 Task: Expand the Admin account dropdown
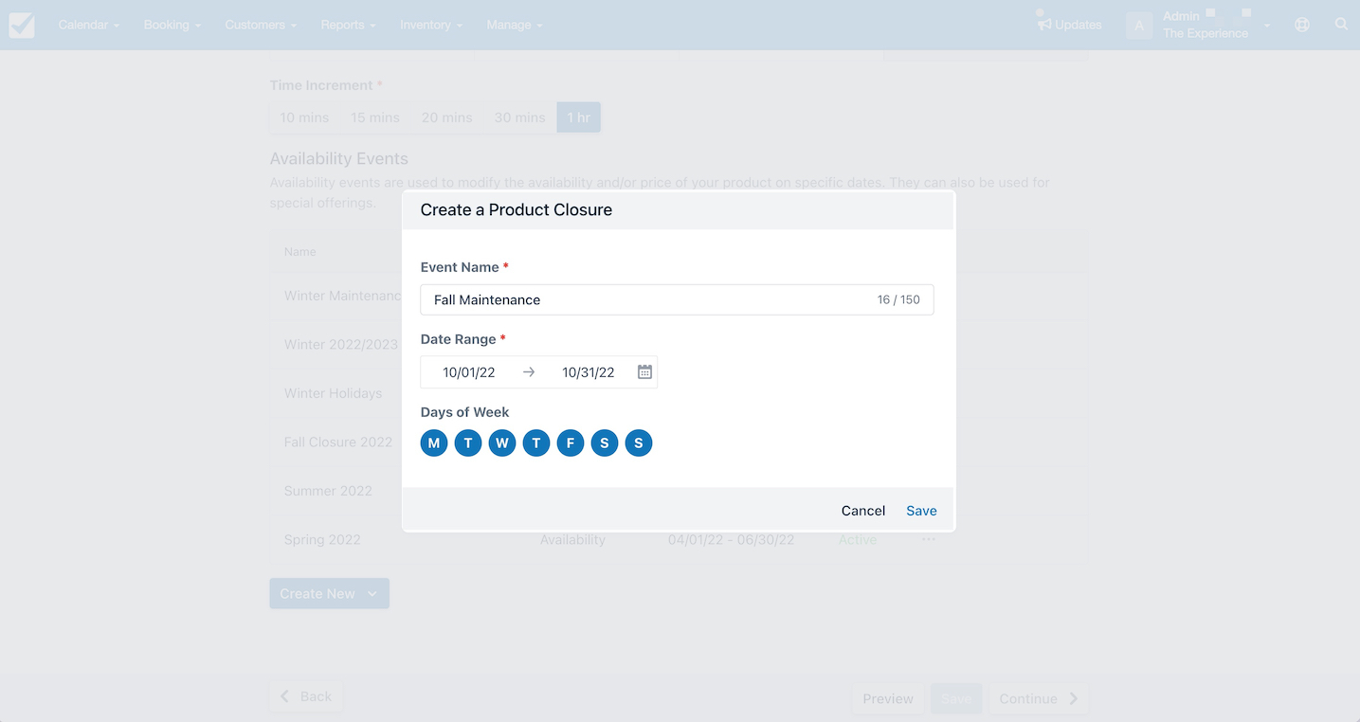tap(1267, 26)
